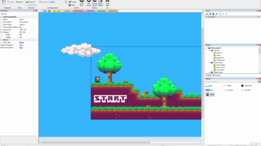Expand the Layout Size property
Viewport: 261px width, 146px height.
tap(1, 30)
